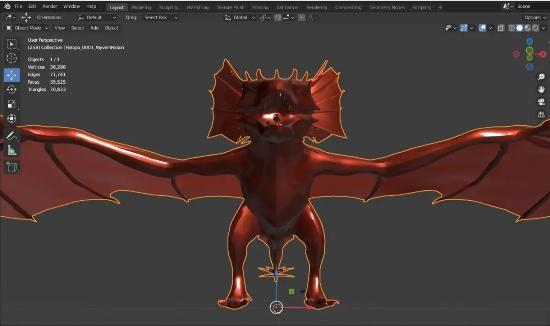Screen dimensions: 550x326
Task: Toggle proportional editing button
Action: [x=301, y=17]
